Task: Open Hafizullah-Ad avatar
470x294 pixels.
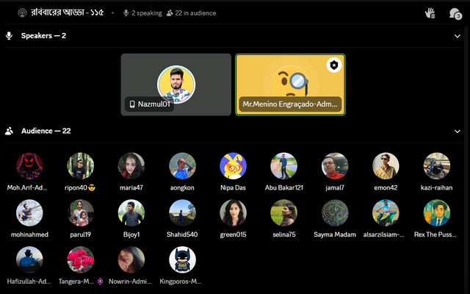Action: (x=29, y=259)
